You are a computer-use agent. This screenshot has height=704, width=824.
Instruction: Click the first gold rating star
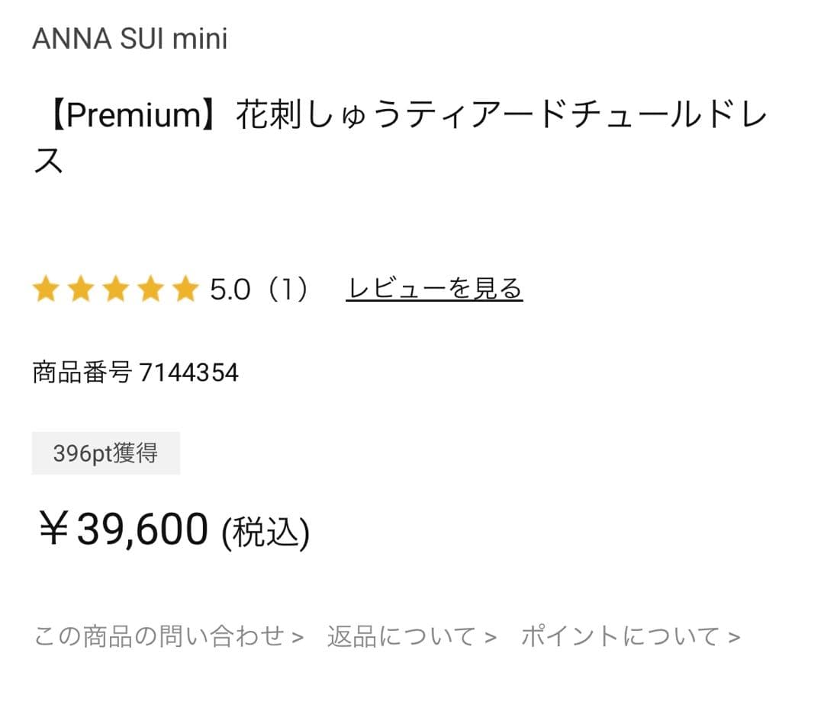click(x=46, y=290)
